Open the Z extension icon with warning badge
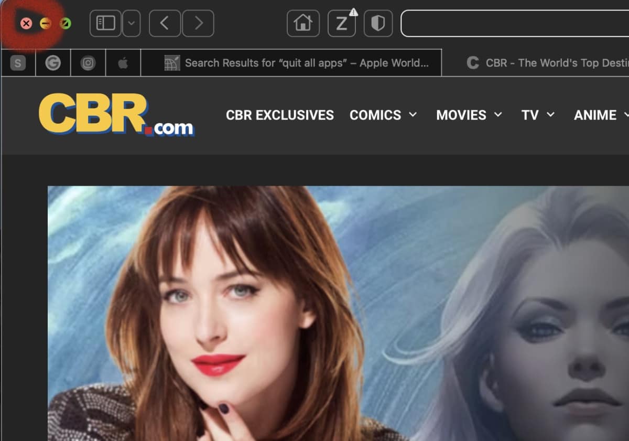 (x=342, y=24)
